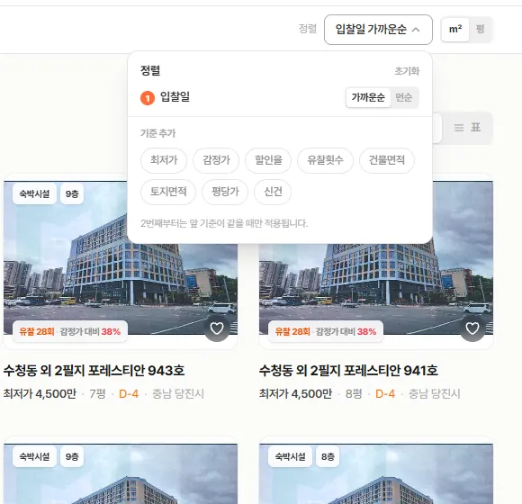Click 7평 area value of 943호
The width and height of the screenshot is (522, 504).
[x=97, y=394]
